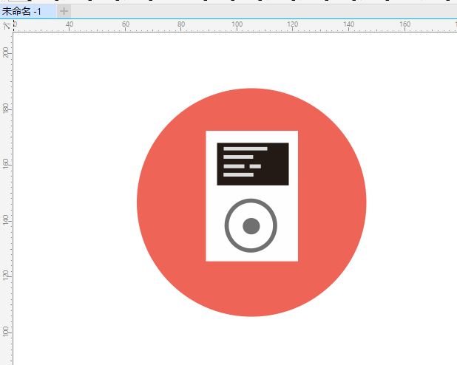Screen dimensions: 457x365
Task: Select the short gray dash in third row
Action: 255,166
